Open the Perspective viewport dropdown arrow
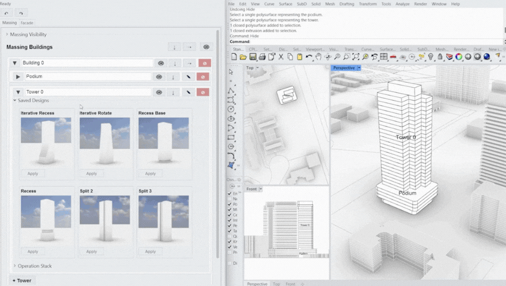Screen dimensions: 506x286 [x=359, y=68]
